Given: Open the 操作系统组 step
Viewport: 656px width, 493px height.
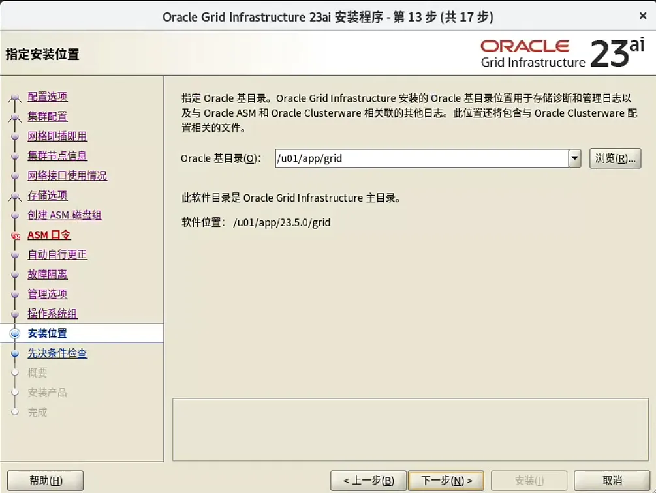Looking at the screenshot, I should 52,313.
